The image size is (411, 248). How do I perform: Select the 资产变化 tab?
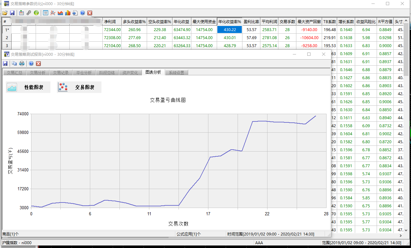tap(130, 73)
